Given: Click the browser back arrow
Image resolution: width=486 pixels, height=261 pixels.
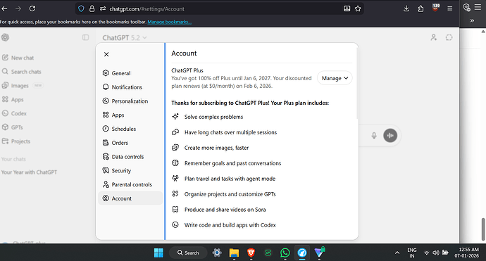Looking at the screenshot, I should pyautogui.click(x=4, y=8).
